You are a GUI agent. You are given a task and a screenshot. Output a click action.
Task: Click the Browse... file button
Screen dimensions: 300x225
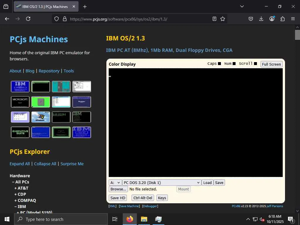[x=118, y=189]
